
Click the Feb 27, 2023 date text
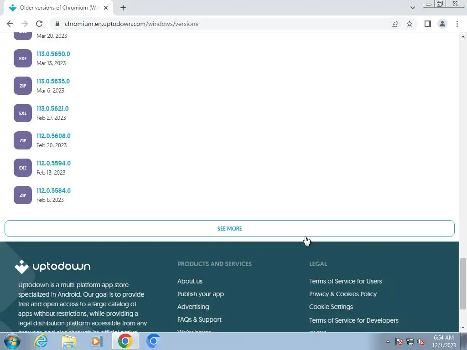click(x=51, y=118)
